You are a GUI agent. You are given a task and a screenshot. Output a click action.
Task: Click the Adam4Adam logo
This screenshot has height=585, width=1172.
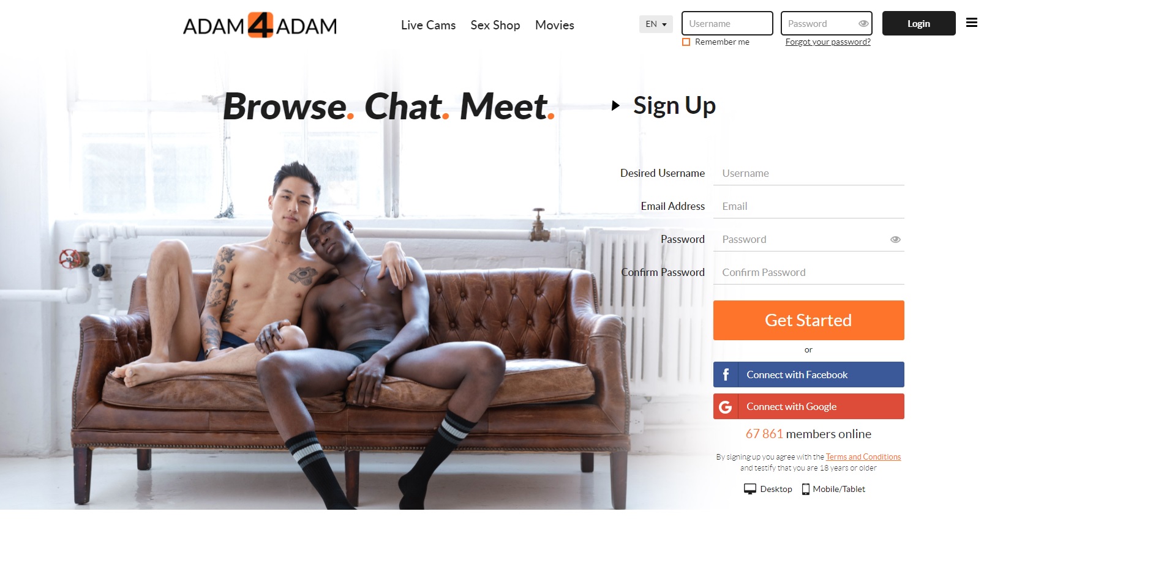[x=260, y=26]
